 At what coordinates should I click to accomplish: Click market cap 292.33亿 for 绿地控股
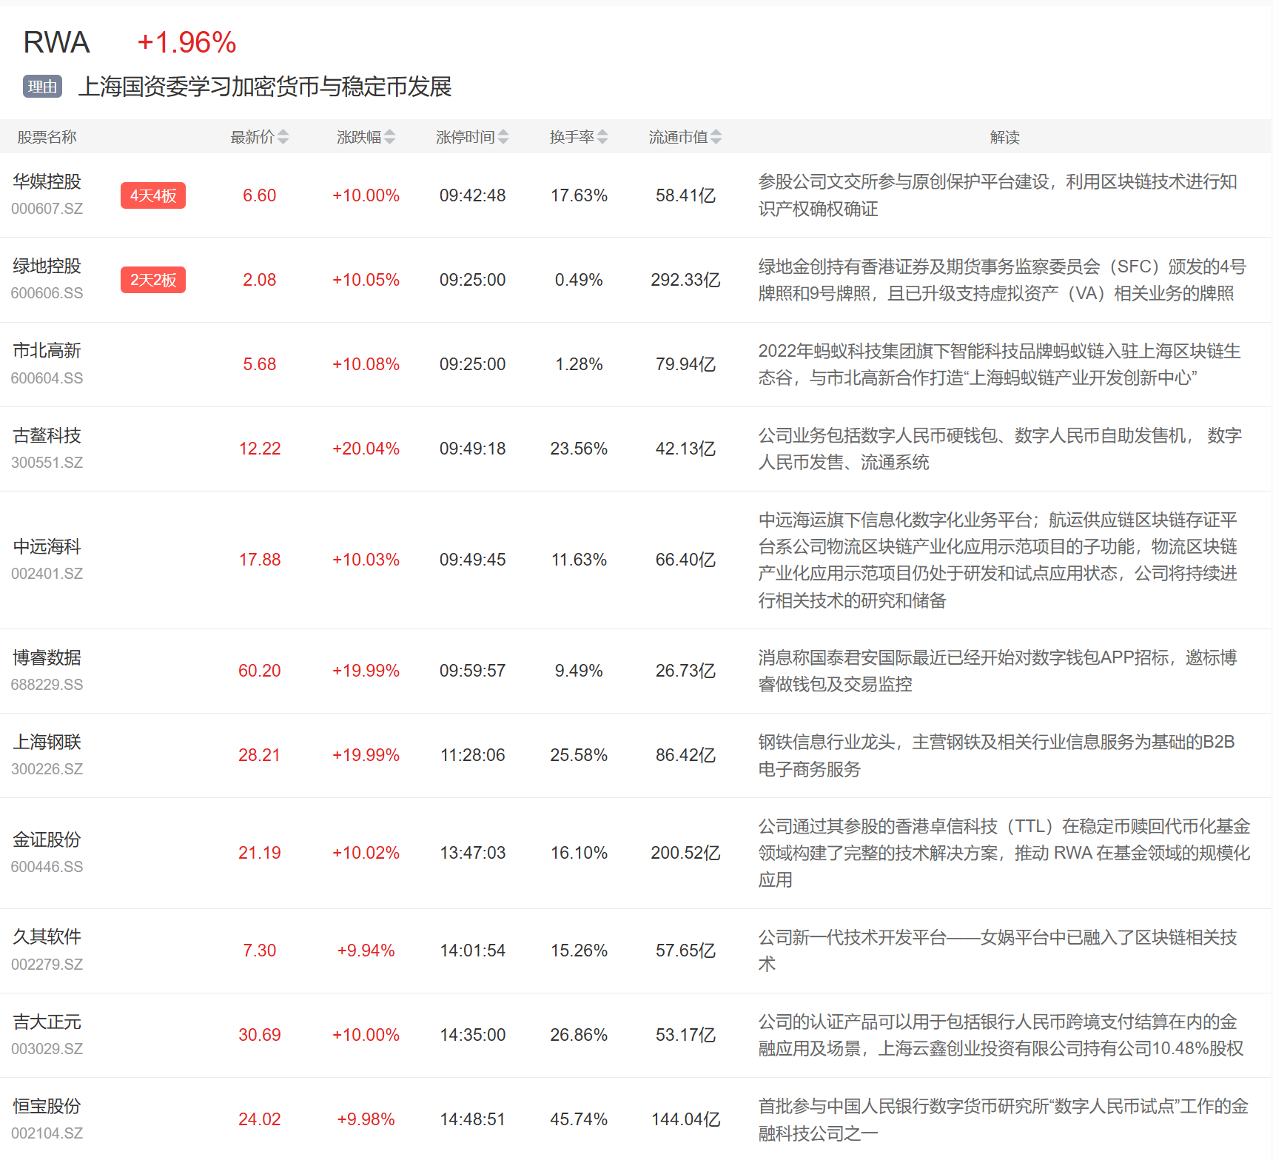pyautogui.click(x=685, y=280)
